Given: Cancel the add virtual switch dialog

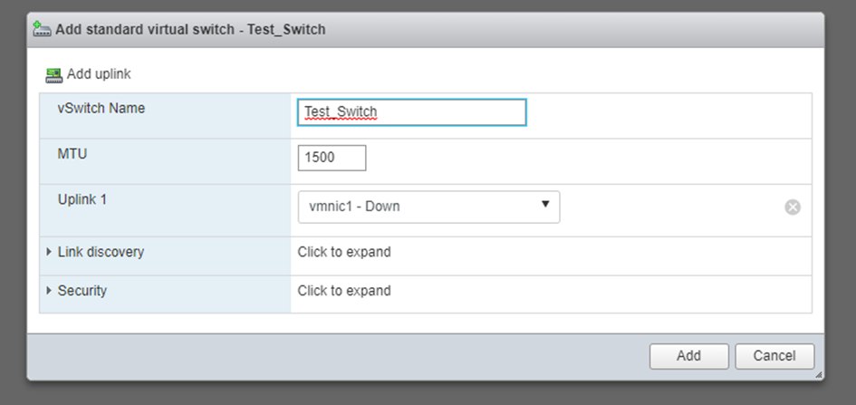Looking at the screenshot, I should [x=774, y=356].
